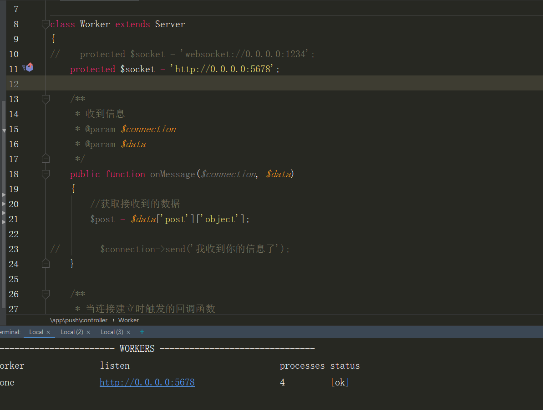Click the 收到信息 comment on line 14
Viewport: 543px width, 410px height.
(105, 114)
